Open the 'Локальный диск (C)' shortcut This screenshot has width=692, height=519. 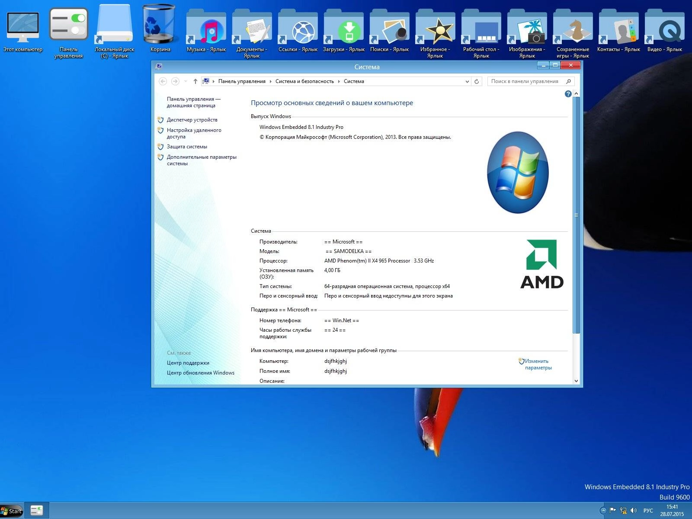point(114,32)
